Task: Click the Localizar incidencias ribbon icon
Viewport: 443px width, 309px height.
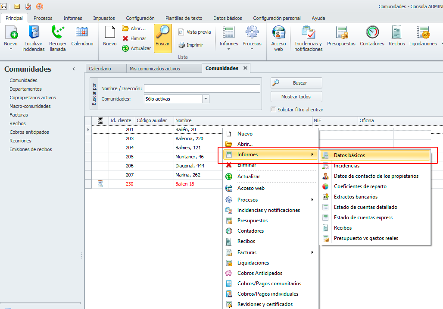Action: [34, 38]
